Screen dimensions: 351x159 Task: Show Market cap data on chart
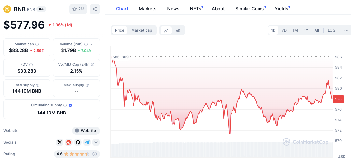pyautogui.click(x=142, y=30)
